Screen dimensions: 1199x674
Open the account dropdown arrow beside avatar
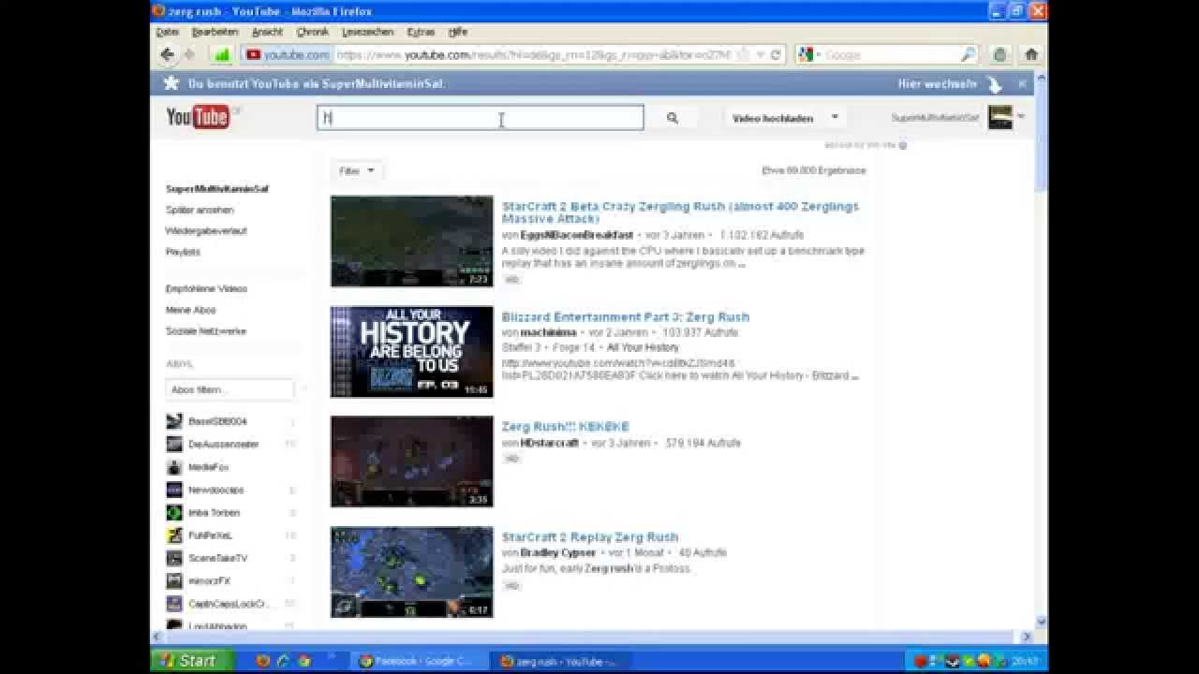(1020, 117)
